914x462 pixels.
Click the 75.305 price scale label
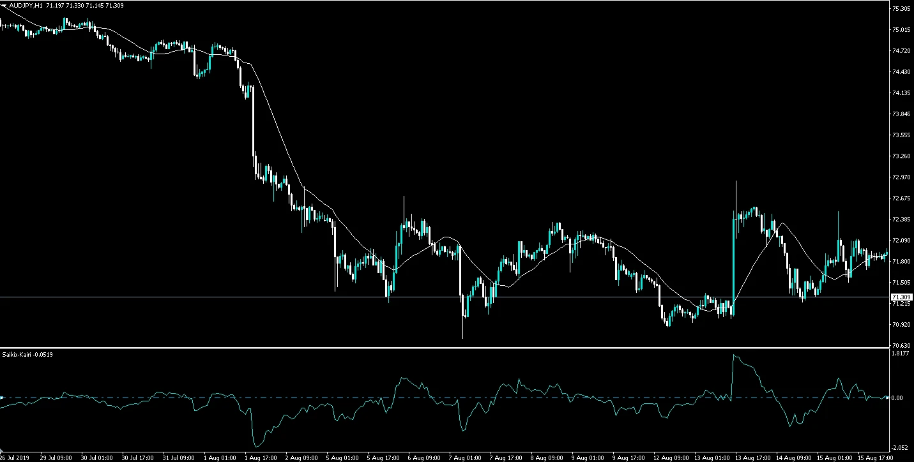click(x=901, y=9)
